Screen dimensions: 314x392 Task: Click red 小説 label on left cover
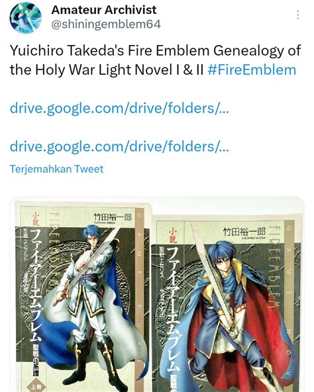click(36, 219)
